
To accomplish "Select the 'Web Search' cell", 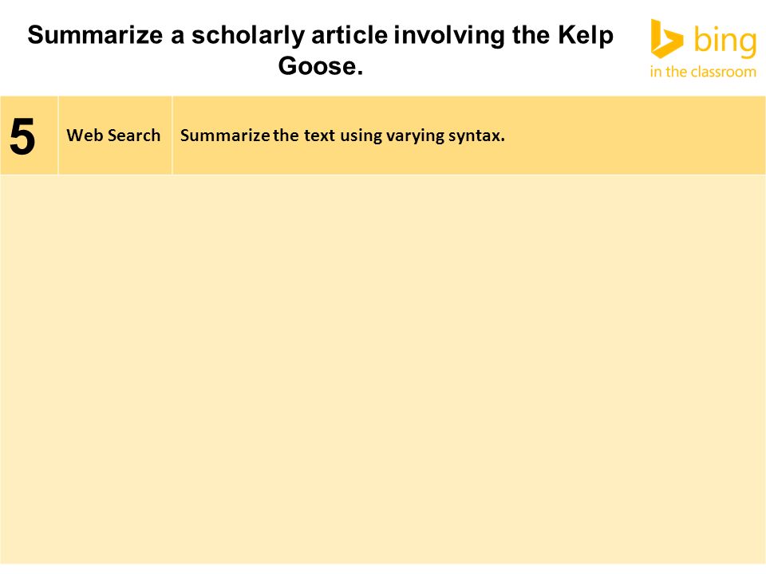I will point(115,136).
